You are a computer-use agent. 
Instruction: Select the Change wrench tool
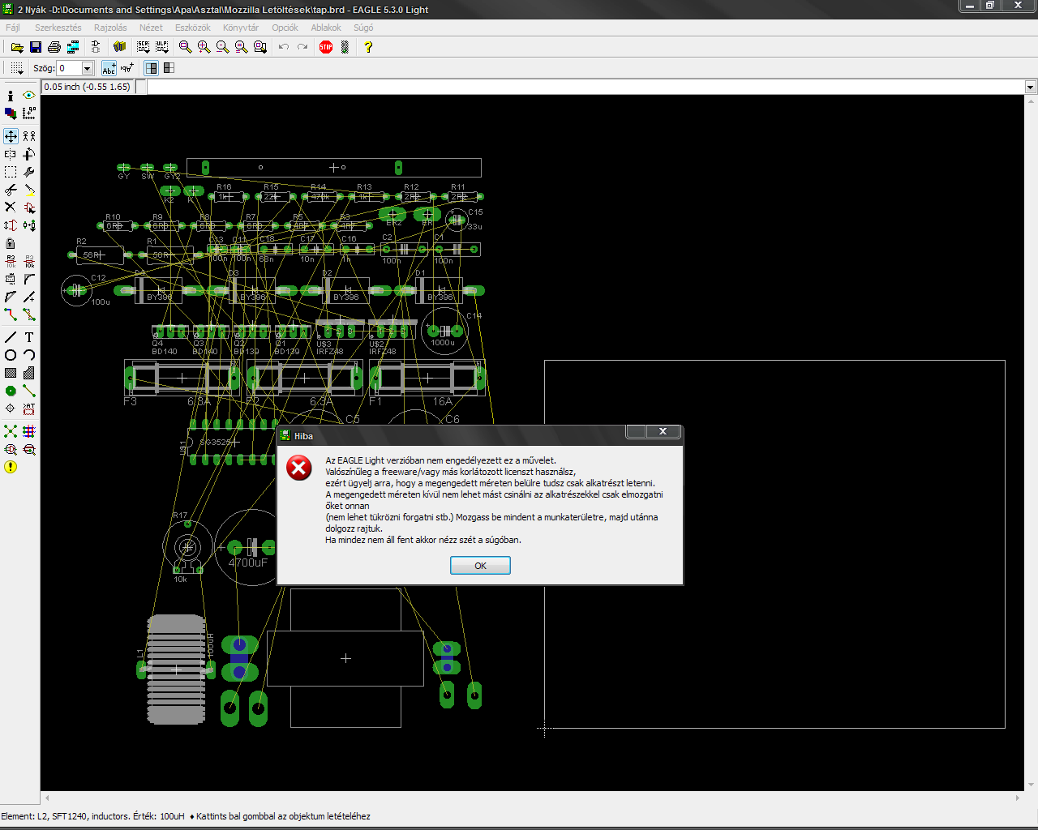(x=29, y=172)
